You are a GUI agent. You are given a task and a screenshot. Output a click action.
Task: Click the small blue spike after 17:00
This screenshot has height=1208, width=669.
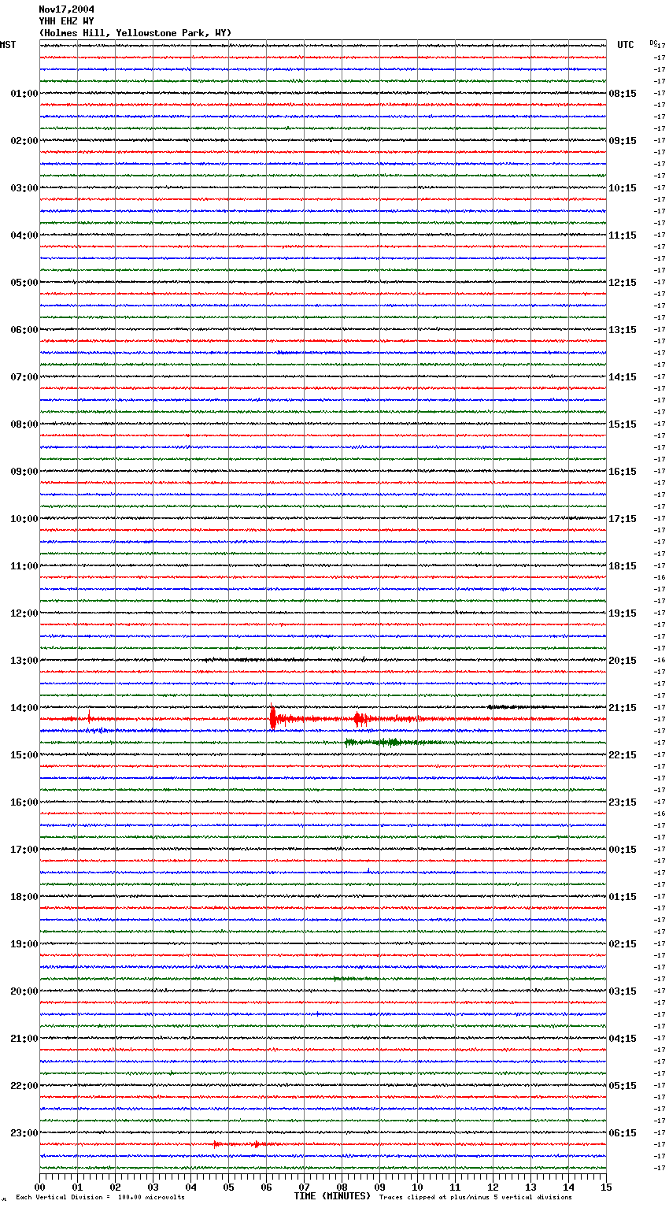[368, 870]
